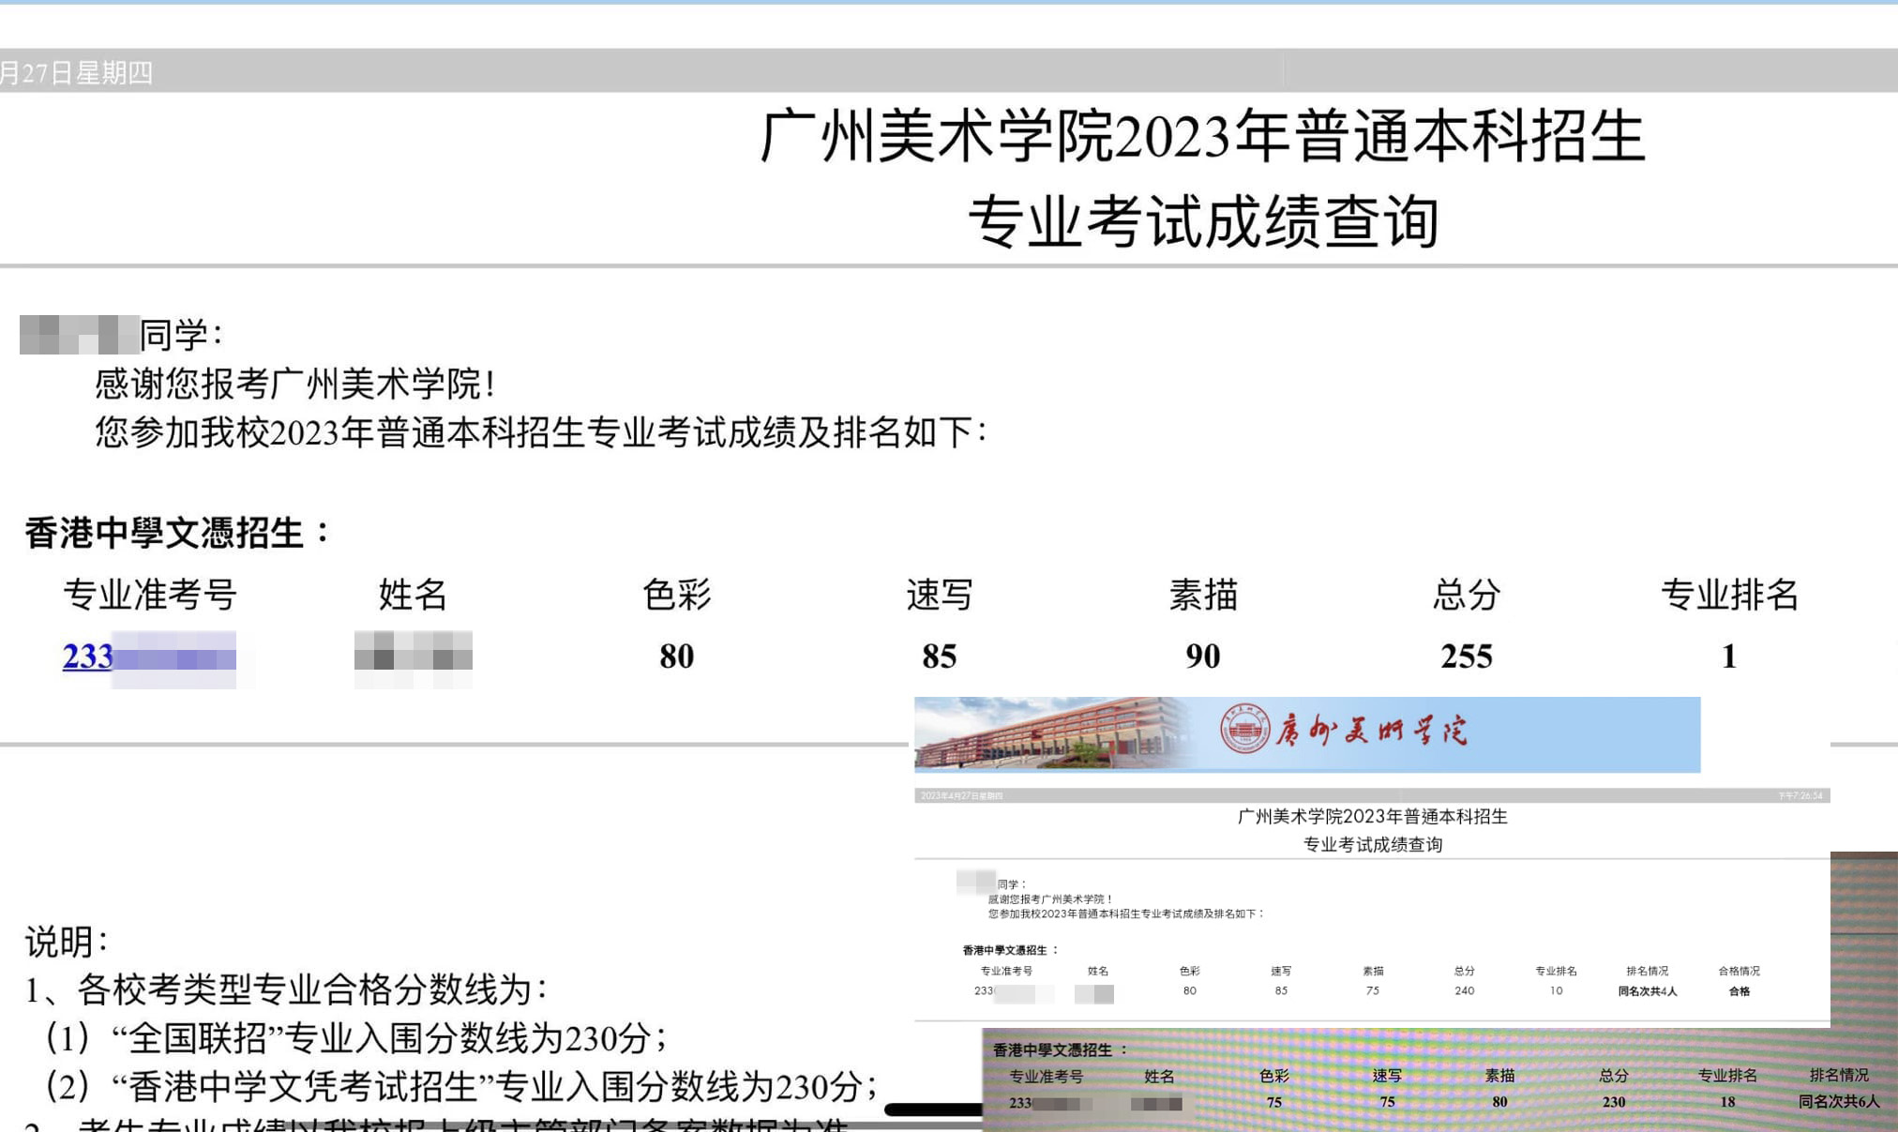Image resolution: width=1898 pixels, height=1132 pixels.
Task: Click the large 素描 column header
Action: click(1203, 595)
